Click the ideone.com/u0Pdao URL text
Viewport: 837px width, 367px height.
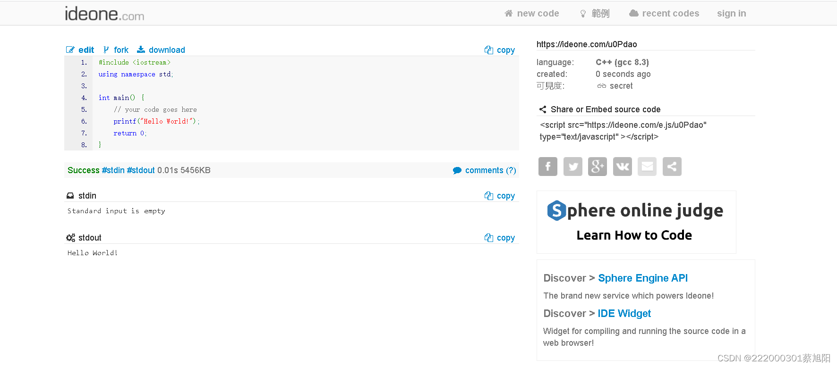[x=587, y=44]
